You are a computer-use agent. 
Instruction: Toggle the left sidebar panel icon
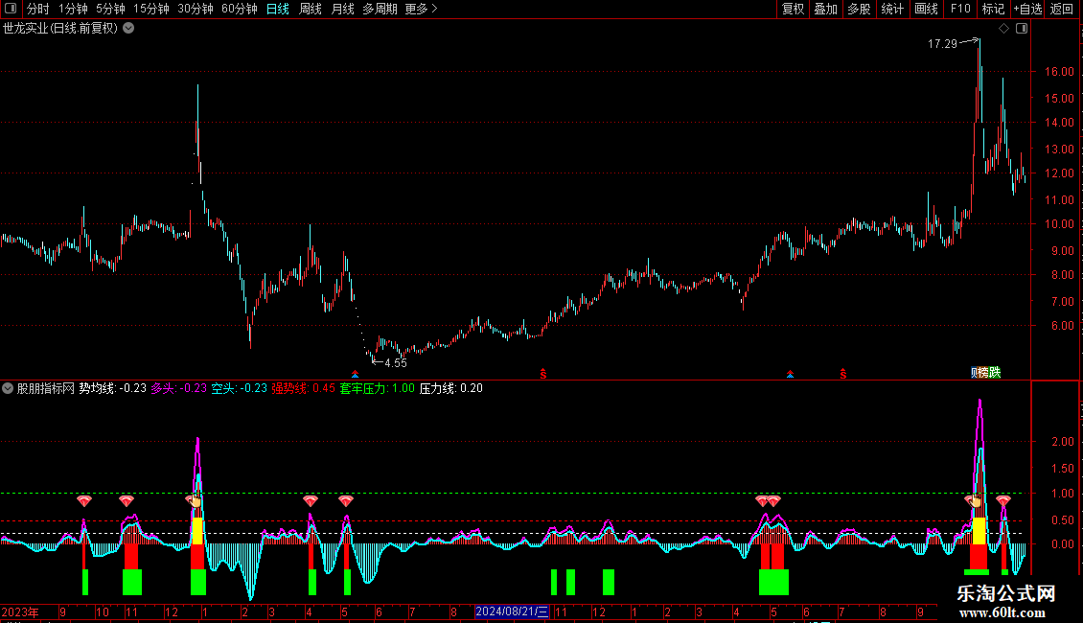click(x=11, y=9)
